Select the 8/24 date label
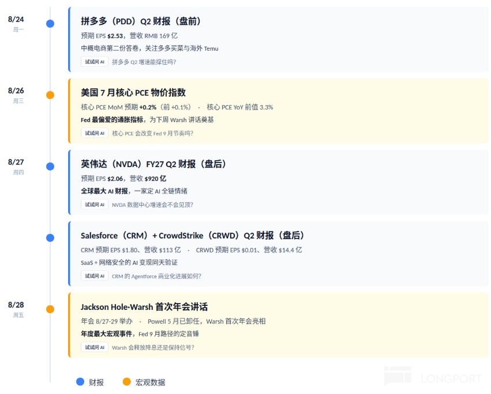The width and height of the screenshot is (491, 394). point(16,20)
